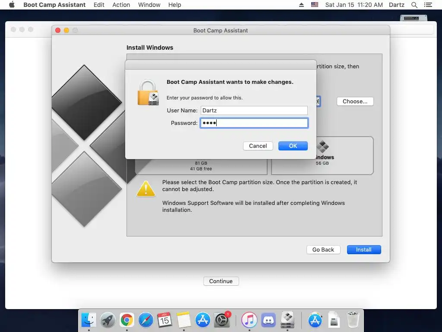
Task: Open App Store from the dock
Action: pyautogui.click(x=203, y=320)
